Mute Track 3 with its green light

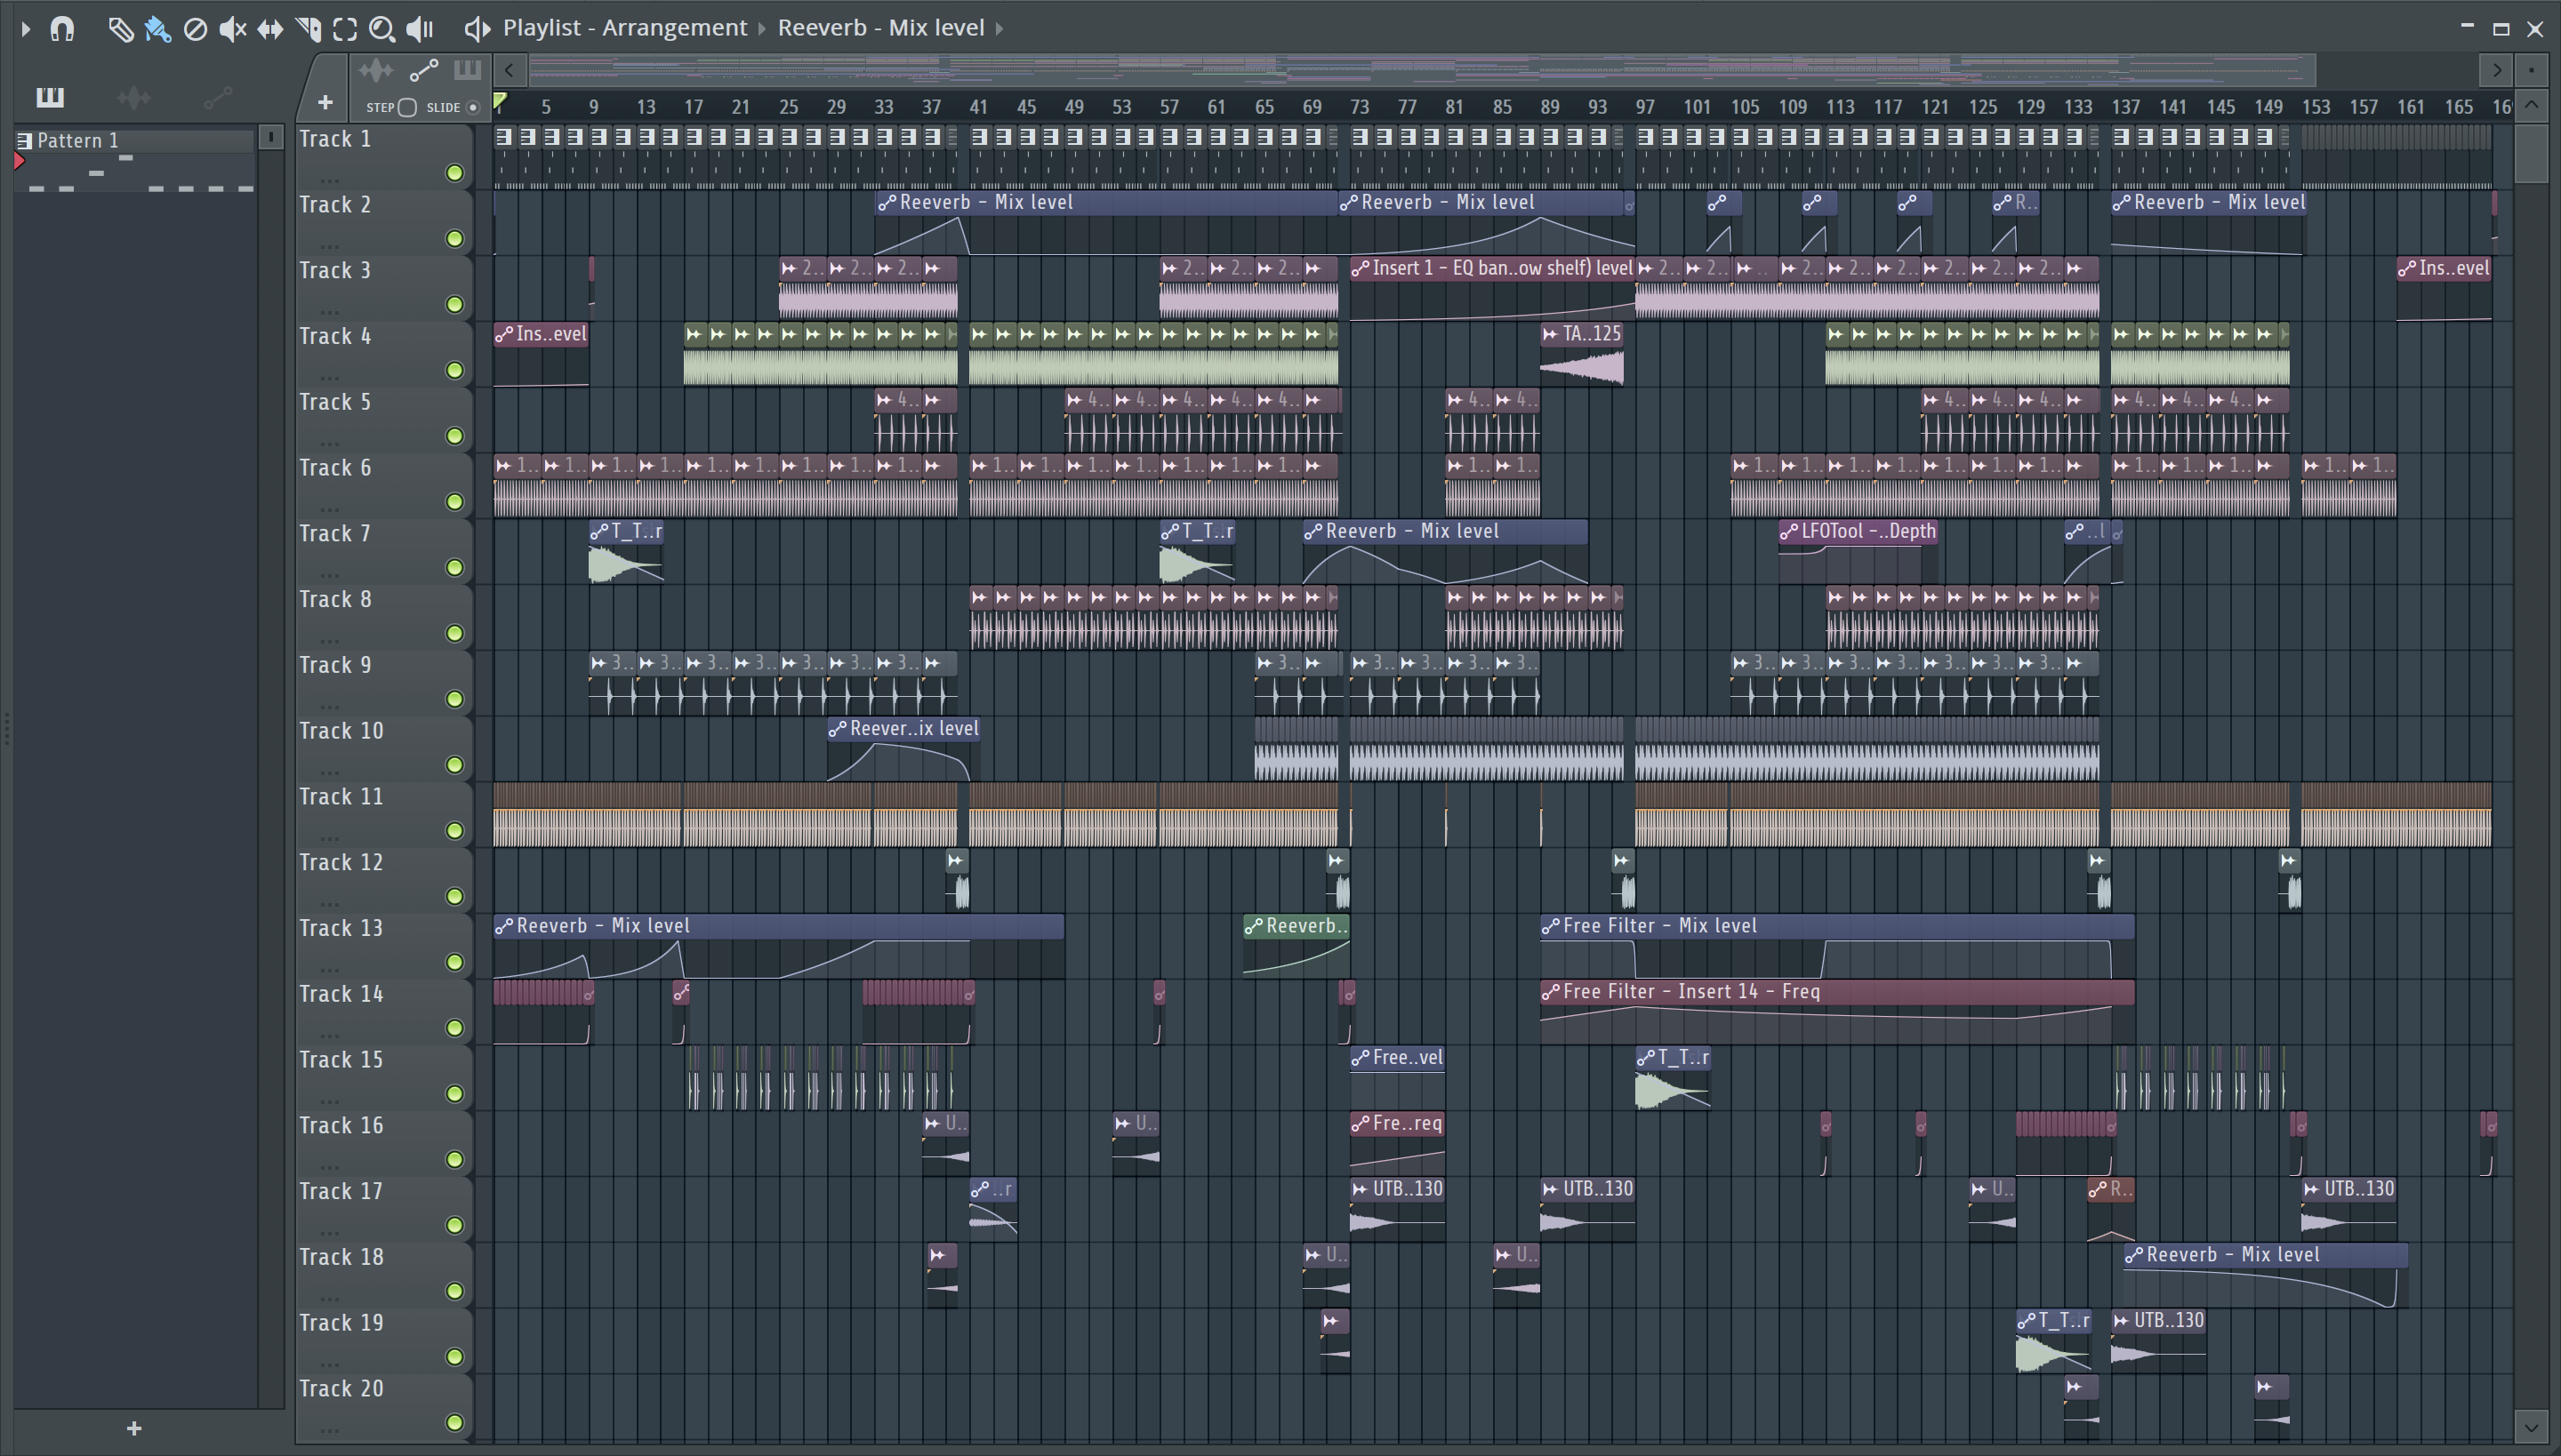pyautogui.click(x=454, y=305)
